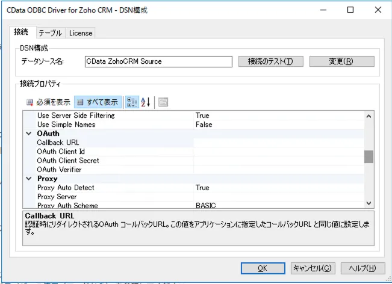The image size is (392, 284).
Task: Click the property pages icon
Action: (163, 102)
